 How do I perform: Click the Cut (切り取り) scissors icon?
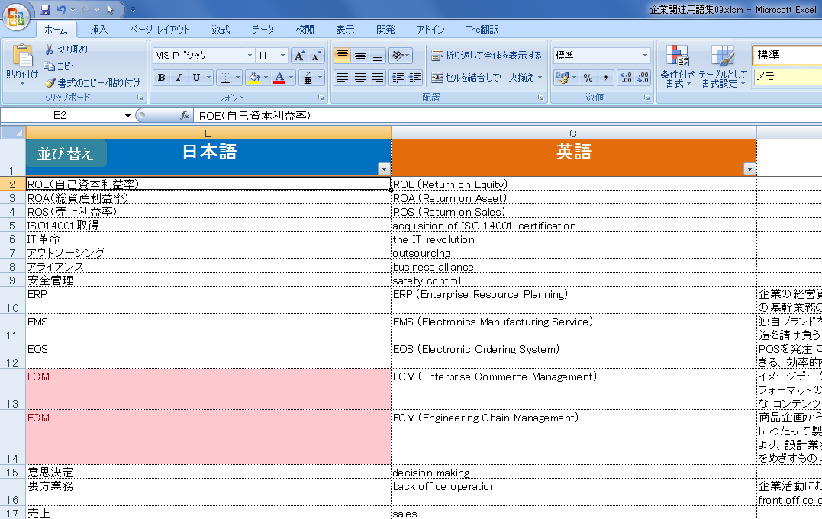(x=50, y=50)
